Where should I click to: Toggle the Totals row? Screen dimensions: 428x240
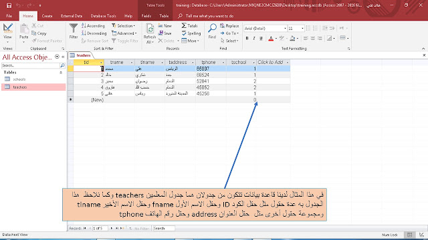189,25
